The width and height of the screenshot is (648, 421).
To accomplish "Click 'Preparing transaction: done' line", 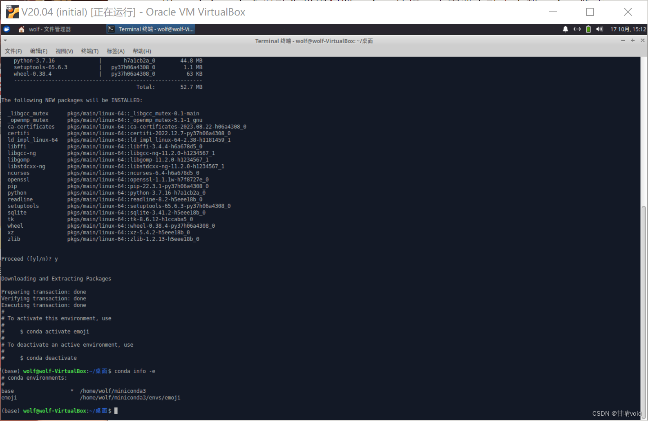I will pos(44,292).
